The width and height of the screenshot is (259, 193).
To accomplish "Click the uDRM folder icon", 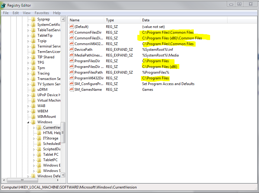I will tap(34, 90).
